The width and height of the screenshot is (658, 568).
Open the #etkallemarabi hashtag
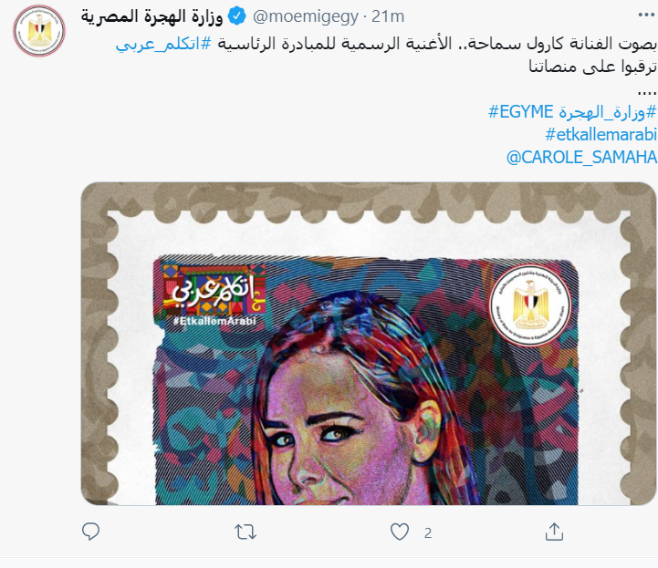coord(601,135)
